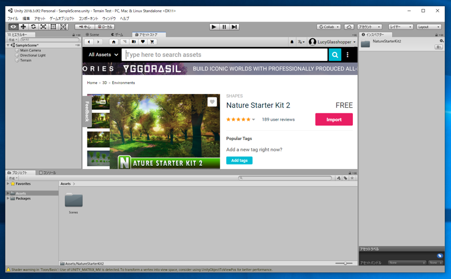Open the コンポーネント menu
Viewport: 451px width, 279px height.
89,19
